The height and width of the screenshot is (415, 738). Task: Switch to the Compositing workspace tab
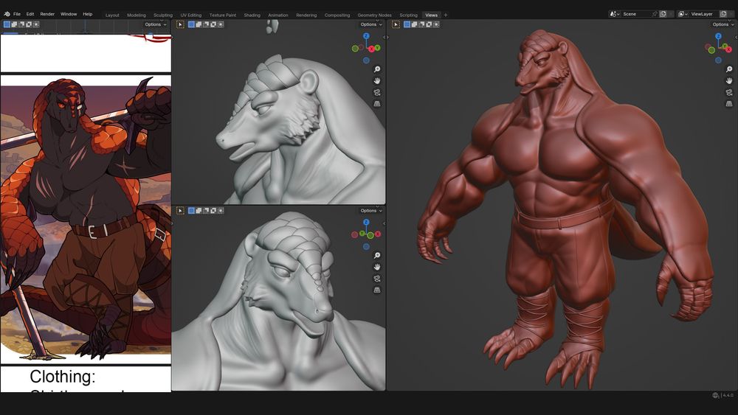(337, 15)
